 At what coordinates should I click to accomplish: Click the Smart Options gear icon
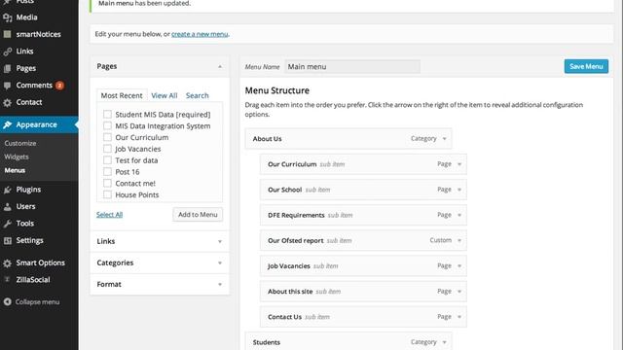pyautogui.click(x=7, y=263)
